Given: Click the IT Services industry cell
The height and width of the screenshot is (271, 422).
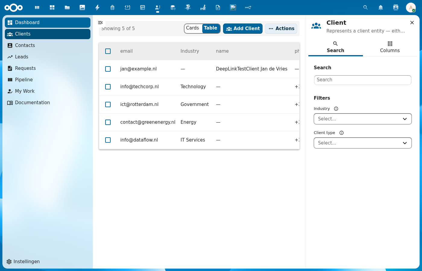Looking at the screenshot, I should point(193,140).
